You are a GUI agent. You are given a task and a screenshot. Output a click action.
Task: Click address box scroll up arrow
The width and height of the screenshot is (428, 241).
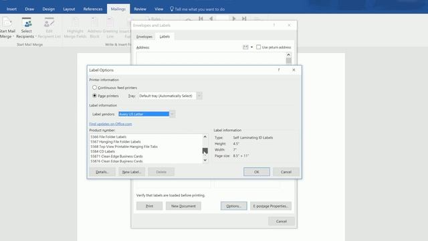tap(288, 55)
